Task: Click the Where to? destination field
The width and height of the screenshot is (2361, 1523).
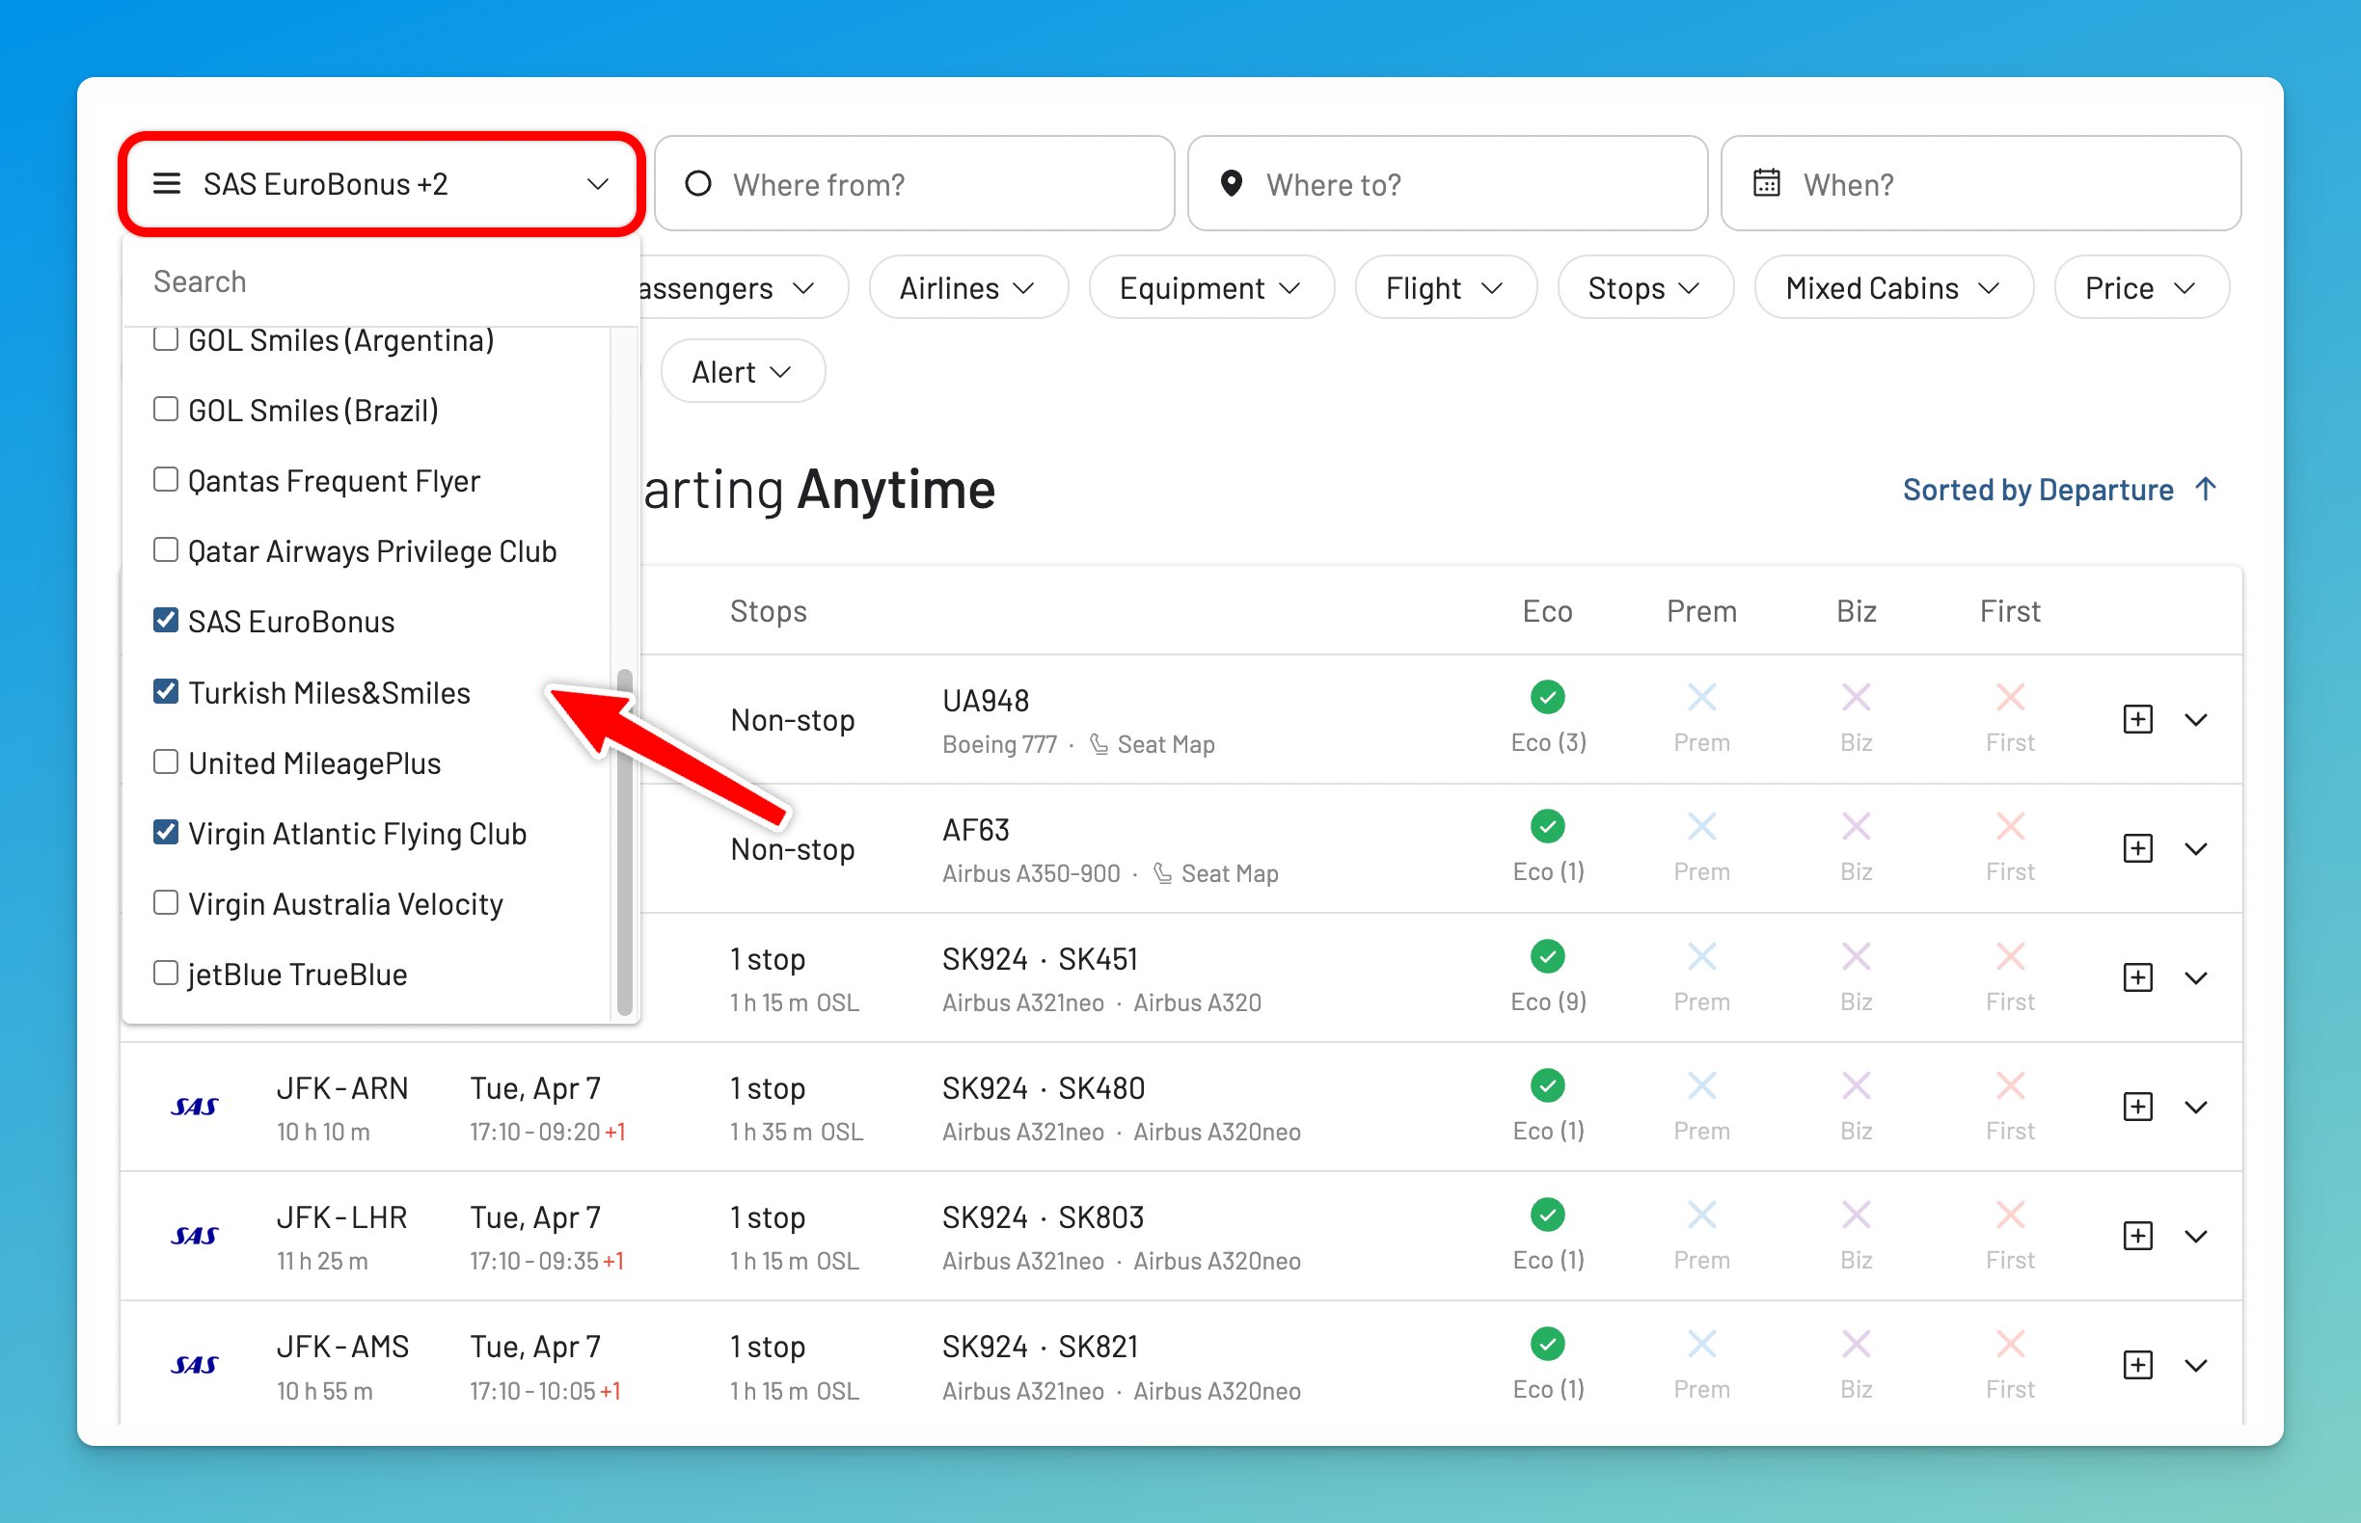Action: (x=1447, y=184)
